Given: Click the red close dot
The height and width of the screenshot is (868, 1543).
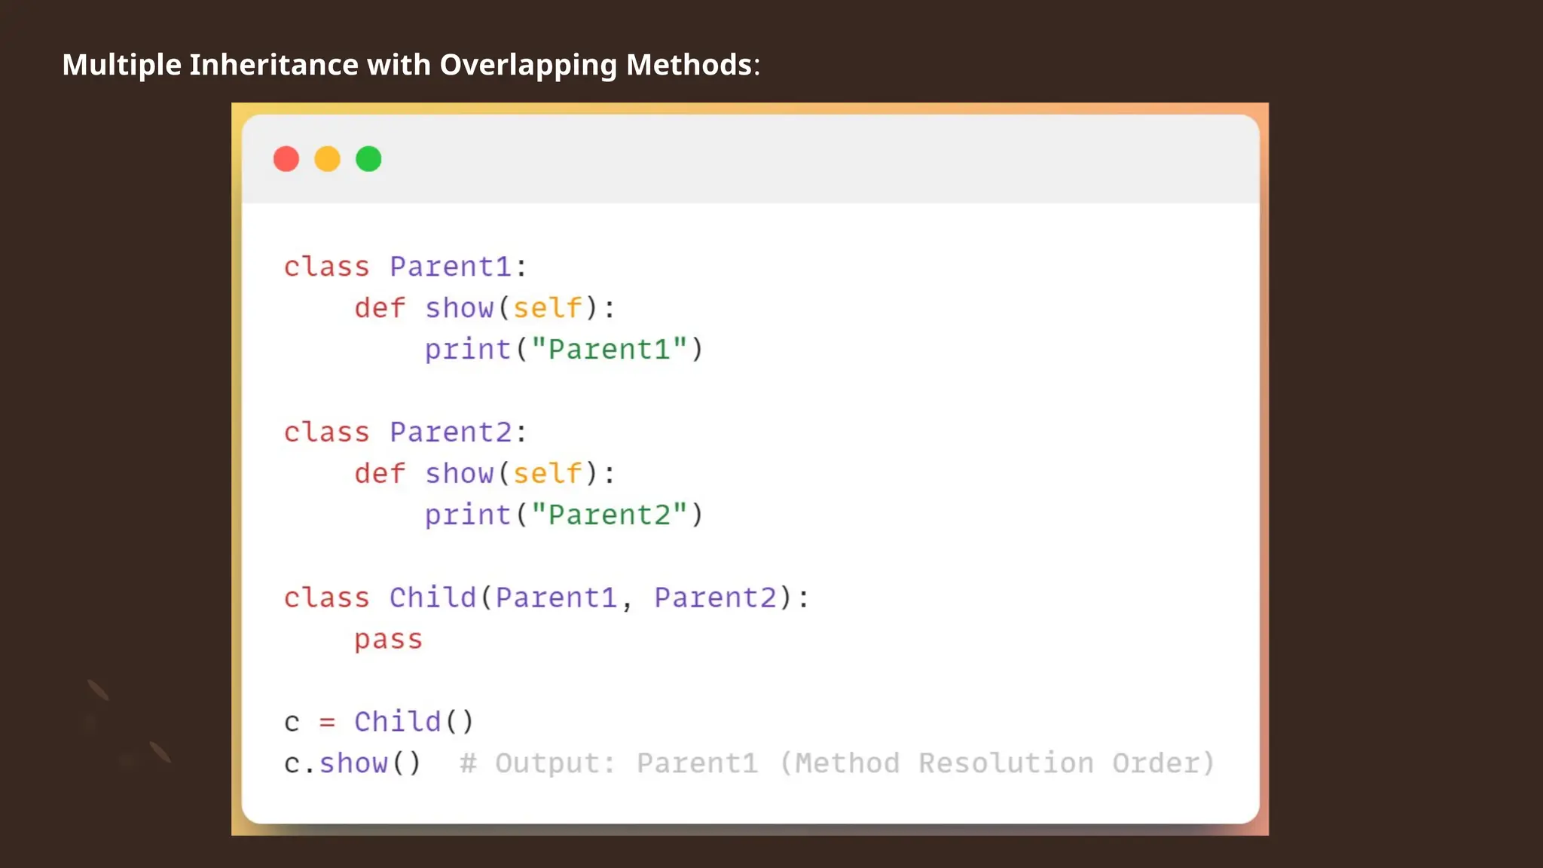Looking at the screenshot, I should coord(286,159).
